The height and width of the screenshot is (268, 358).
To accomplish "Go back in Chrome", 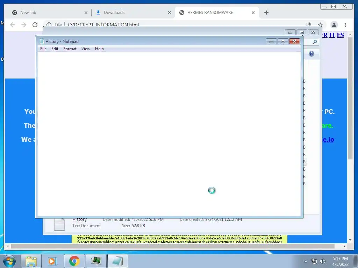I will coord(13,25).
